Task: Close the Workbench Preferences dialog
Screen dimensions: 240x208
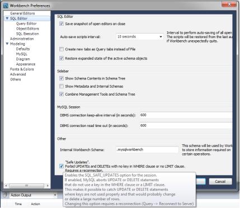Action: click(229, 4)
